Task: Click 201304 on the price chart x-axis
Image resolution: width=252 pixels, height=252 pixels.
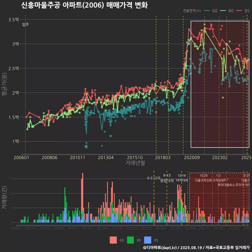Action: point(106,157)
